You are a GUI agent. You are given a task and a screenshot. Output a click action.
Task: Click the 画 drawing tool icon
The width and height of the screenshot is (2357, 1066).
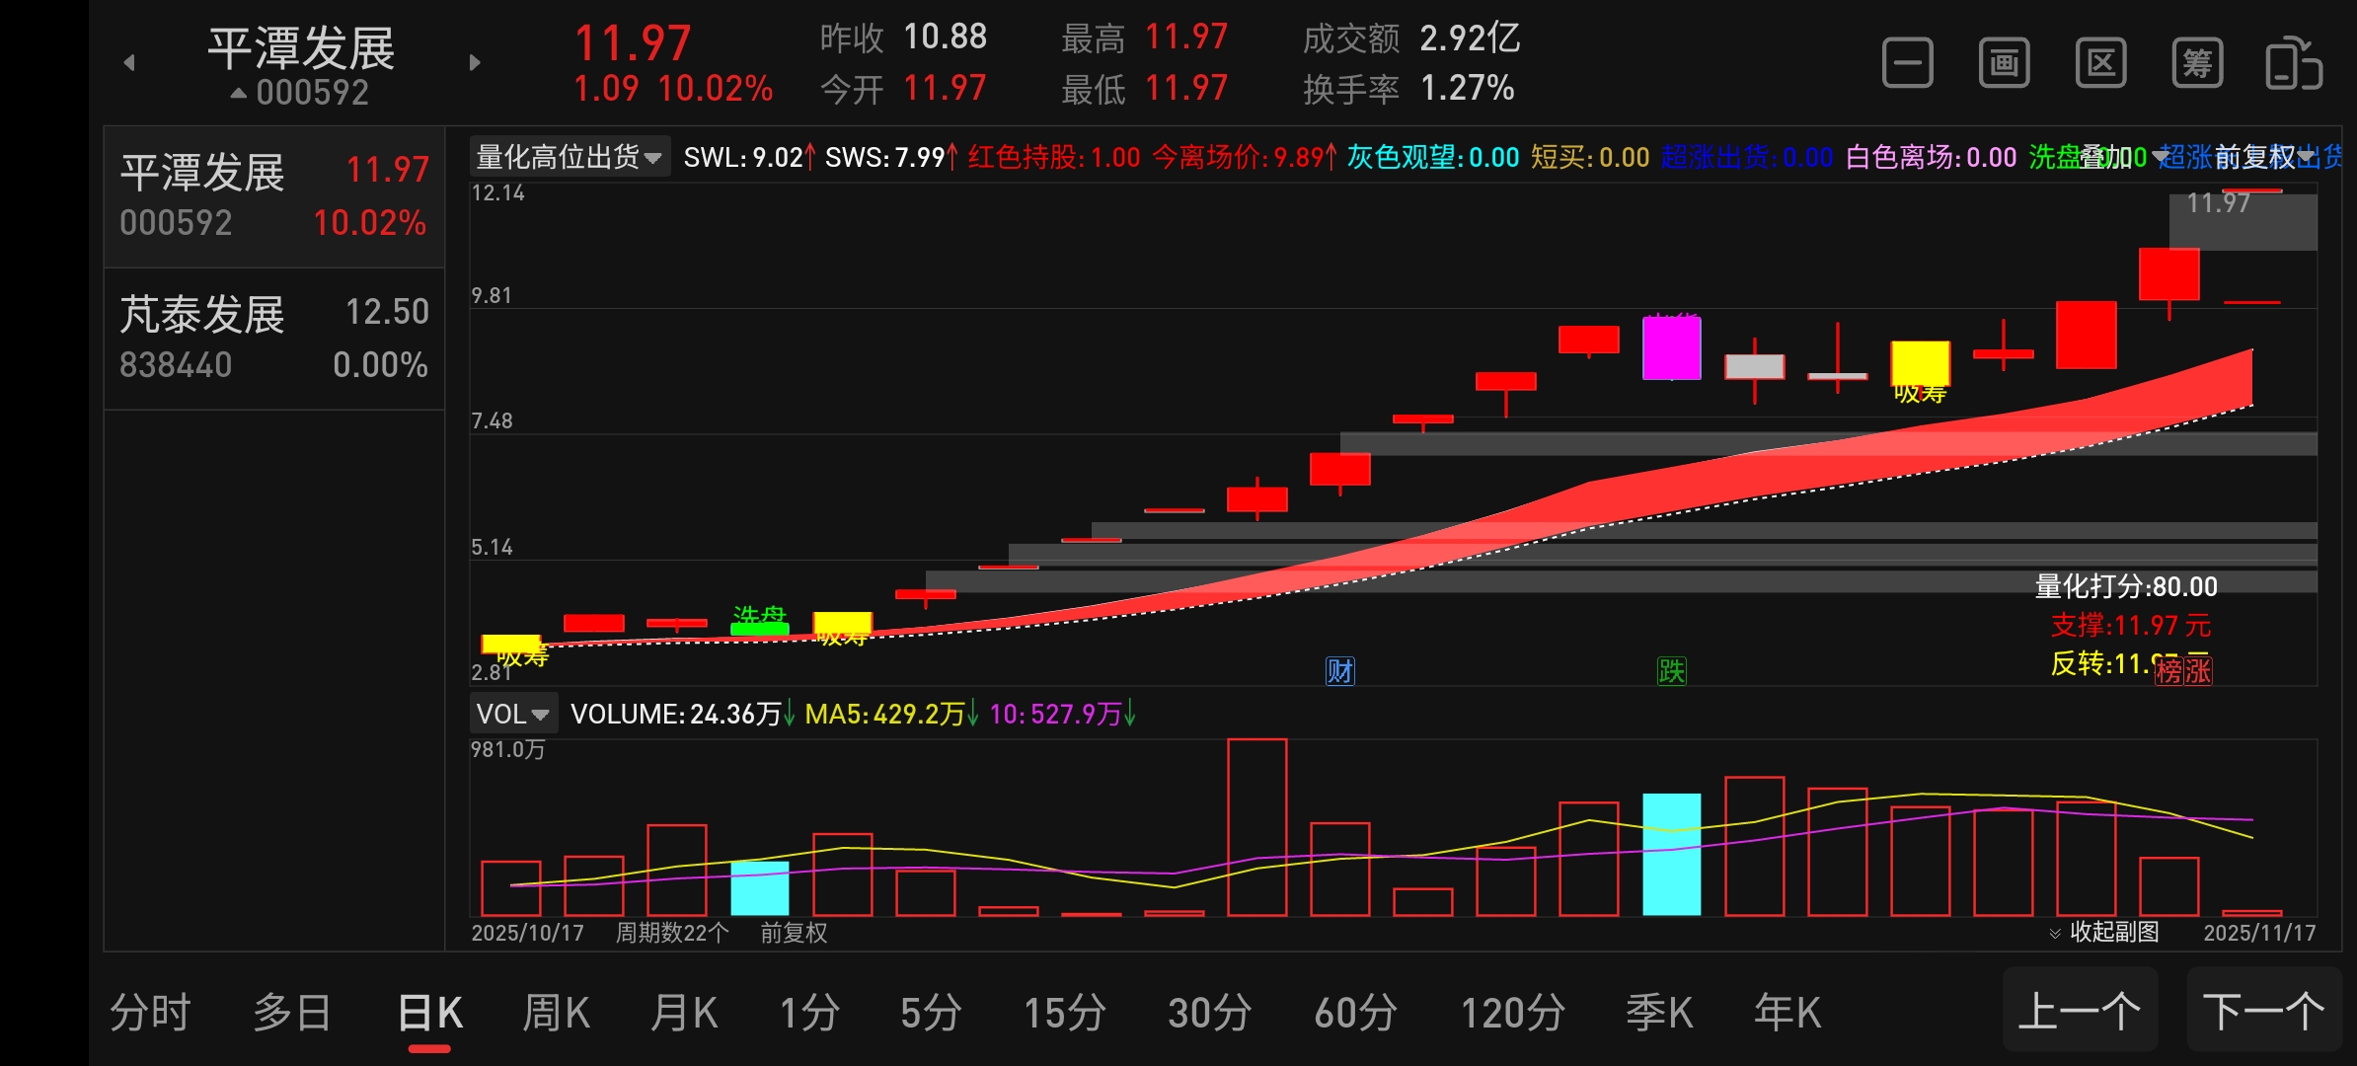point(2004,64)
